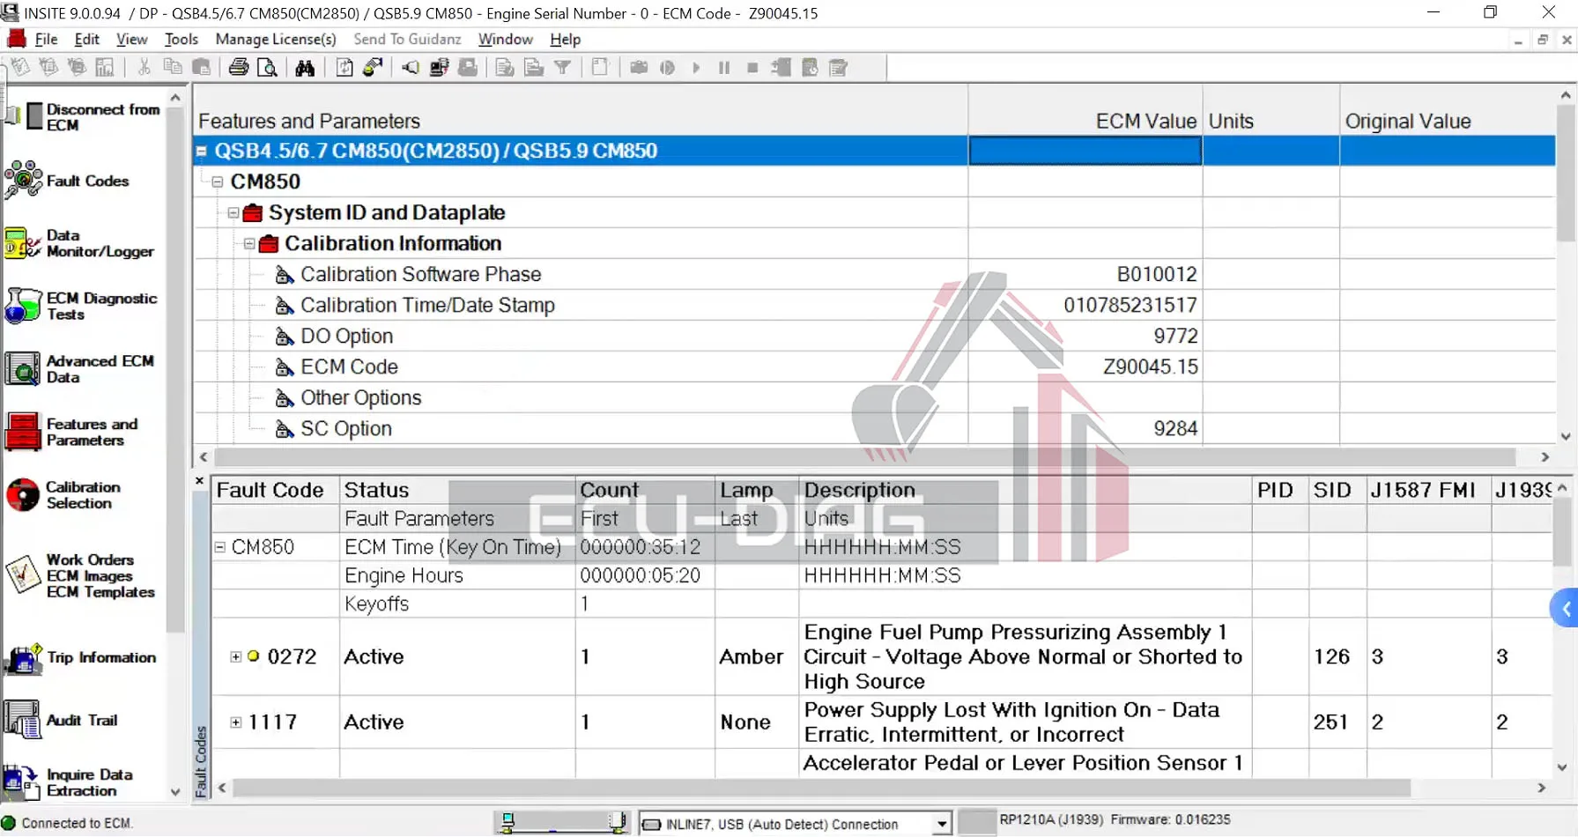The height and width of the screenshot is (837, 1578).
Task: Click the play triangle toolbar button
Action: 696,68
